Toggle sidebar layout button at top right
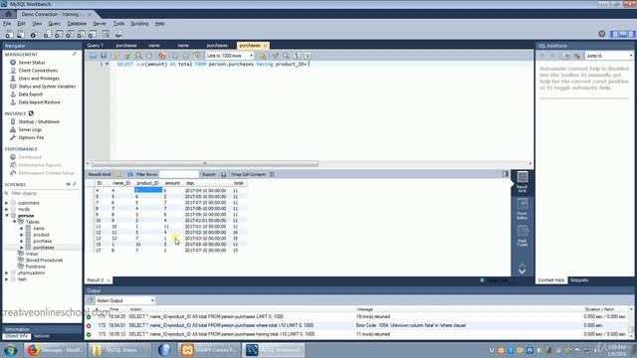The height and width of the screenshot is (358, 637). [615, 34]
